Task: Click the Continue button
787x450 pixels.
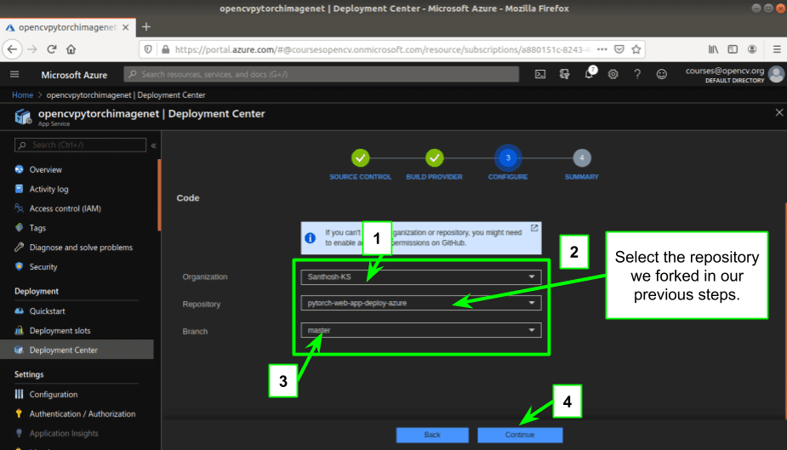Action: coord(520,435)
